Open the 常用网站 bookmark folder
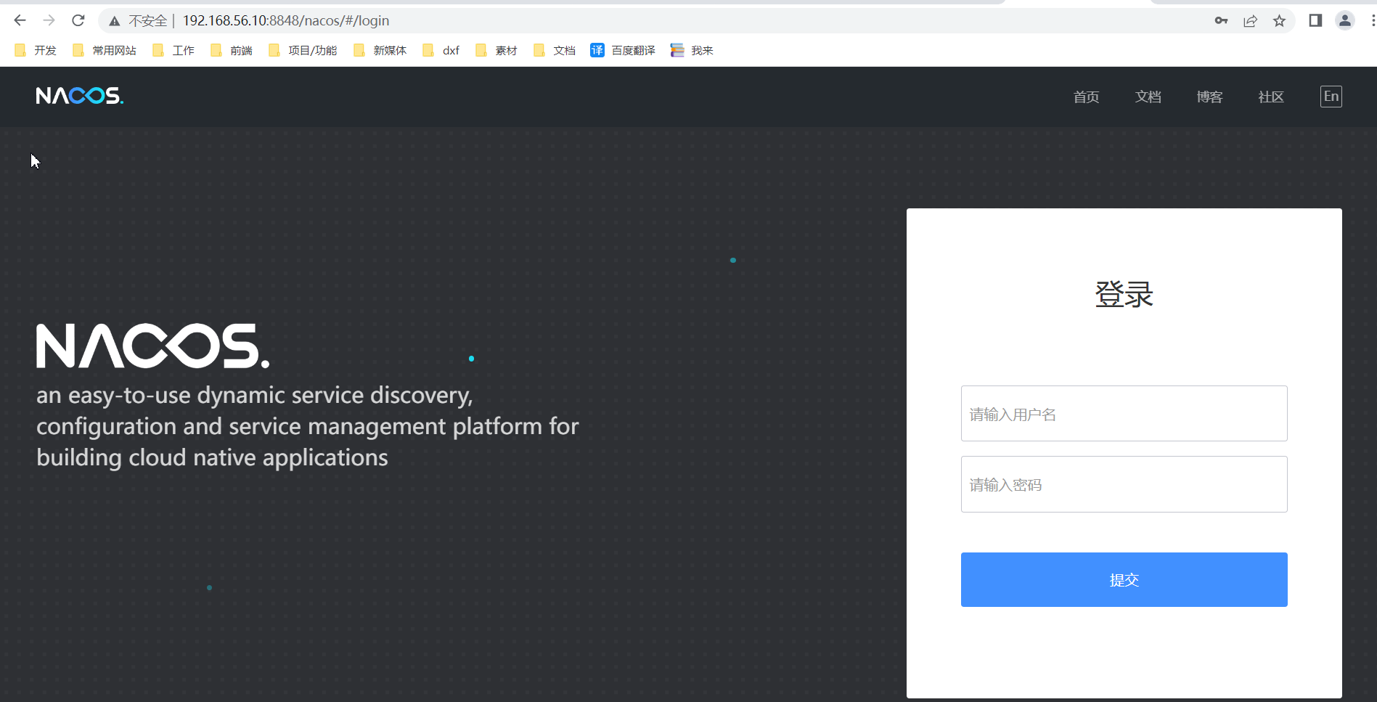This screenshot has height=702, width=1377. tap(105, 50)
